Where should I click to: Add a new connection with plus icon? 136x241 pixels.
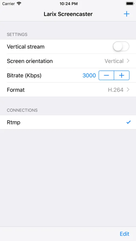(x=127, y=14)
